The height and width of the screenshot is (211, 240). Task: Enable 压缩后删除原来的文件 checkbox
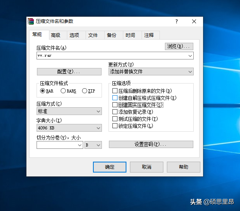[x=115, y=91]
